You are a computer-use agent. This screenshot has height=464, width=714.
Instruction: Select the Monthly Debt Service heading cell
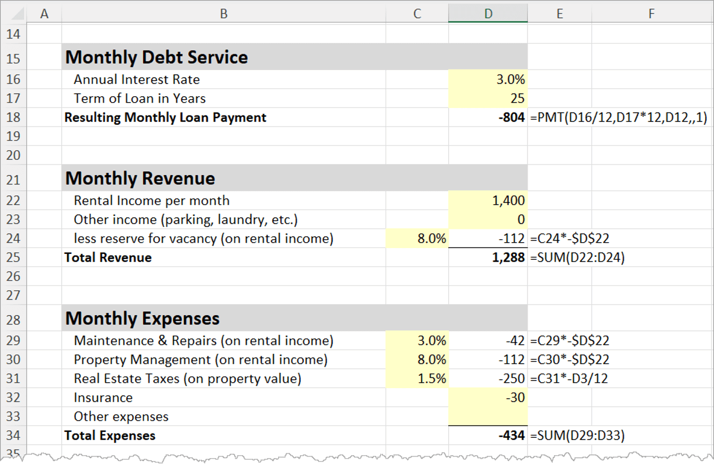coord(223,57)
